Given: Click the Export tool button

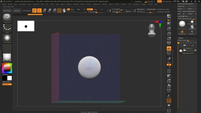Looking at the screenshot, I should pyautogui.click(x=192, y=9).
